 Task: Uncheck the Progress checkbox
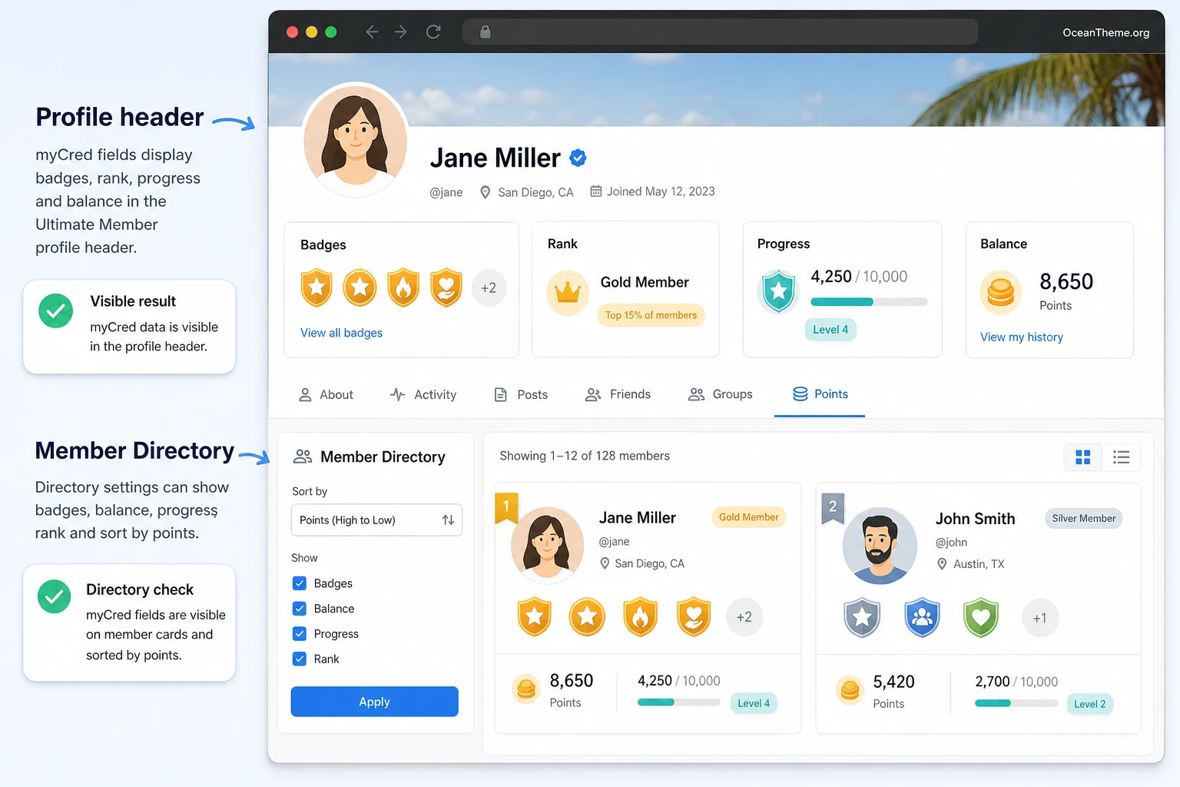(x=300, y=634)
